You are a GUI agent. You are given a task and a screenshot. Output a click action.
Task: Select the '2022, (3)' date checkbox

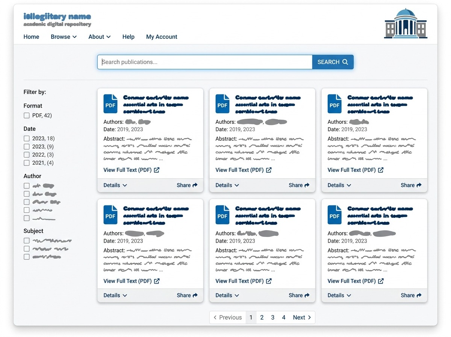point(26,155)
